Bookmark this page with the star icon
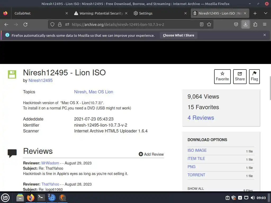271x203 pixels. [x=209, y=25]
